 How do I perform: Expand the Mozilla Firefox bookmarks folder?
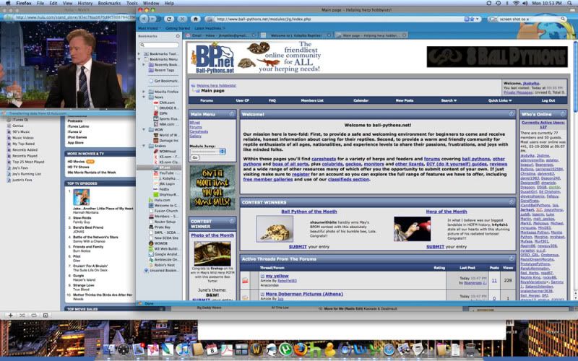144,92
